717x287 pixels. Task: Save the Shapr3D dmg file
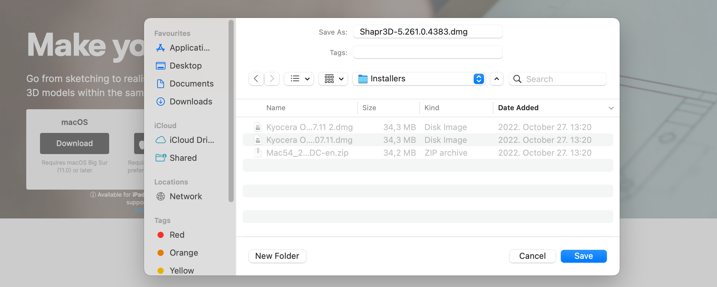(x=584, y=256)
